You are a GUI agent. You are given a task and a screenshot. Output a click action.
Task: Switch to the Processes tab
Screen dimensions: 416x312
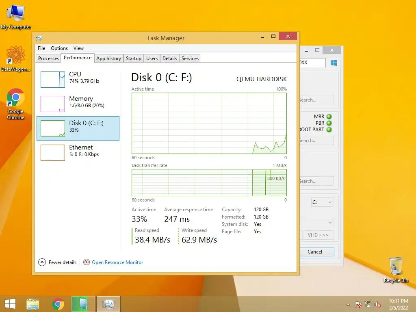48,58
